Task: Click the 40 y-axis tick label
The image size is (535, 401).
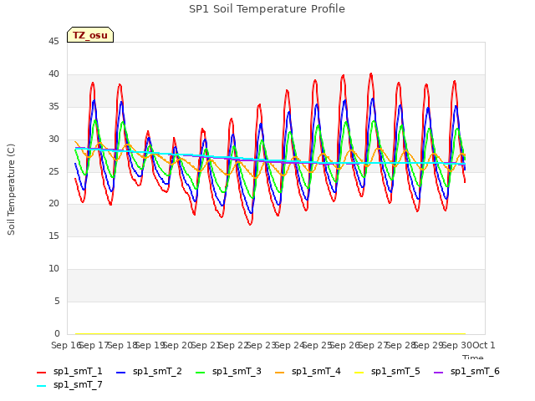Action: click(53, 74)
